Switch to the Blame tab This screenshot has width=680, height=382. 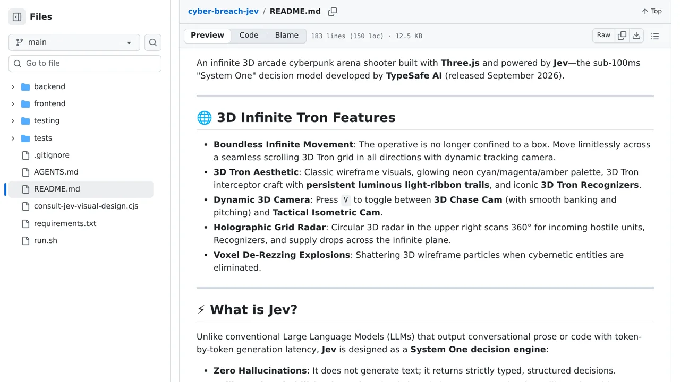pos(287,36)
